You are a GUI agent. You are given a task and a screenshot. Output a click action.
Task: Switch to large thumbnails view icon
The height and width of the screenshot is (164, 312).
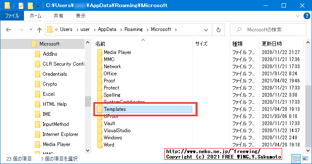(305, 159)
